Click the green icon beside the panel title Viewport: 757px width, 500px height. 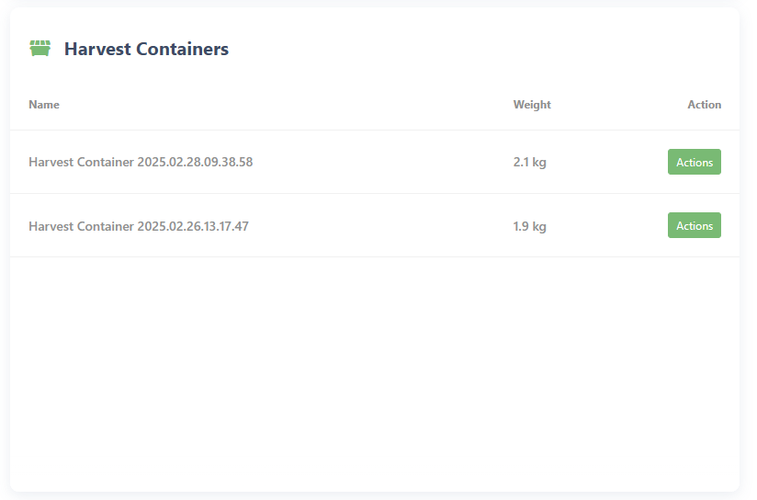(40, 49)
